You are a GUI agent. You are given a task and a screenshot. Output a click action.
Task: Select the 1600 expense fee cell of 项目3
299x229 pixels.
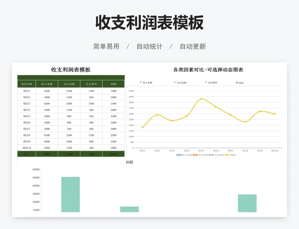point(91,103)
